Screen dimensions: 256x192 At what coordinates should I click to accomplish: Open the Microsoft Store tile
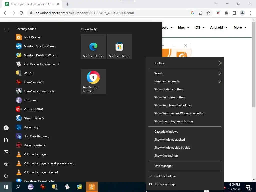tap(119, 47)
